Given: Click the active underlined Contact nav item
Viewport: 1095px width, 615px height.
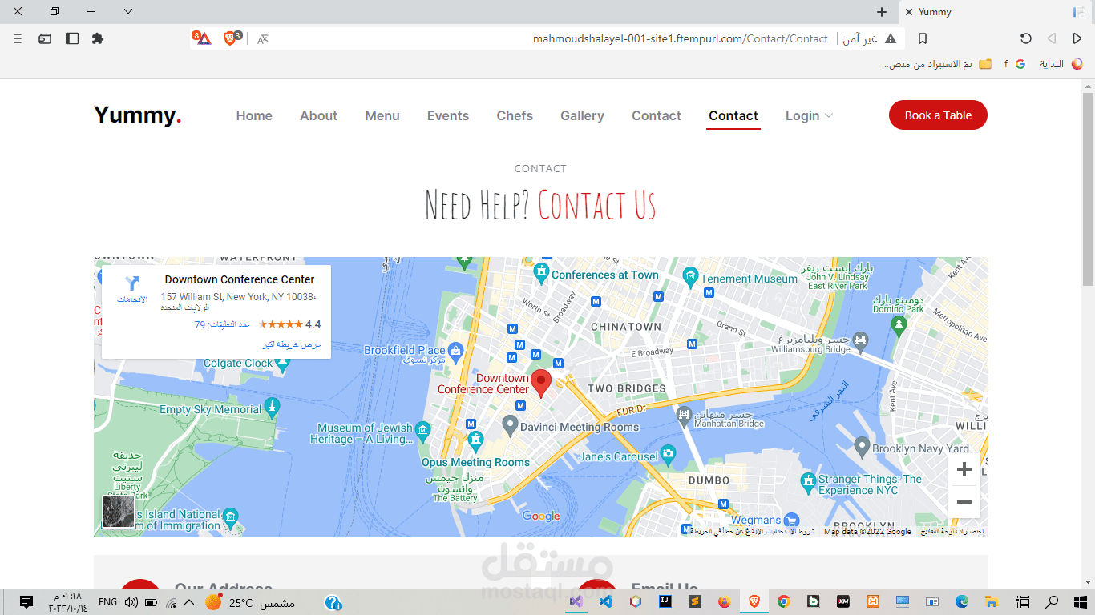Looking at the screenshot, I should click(x=733, y=115).
